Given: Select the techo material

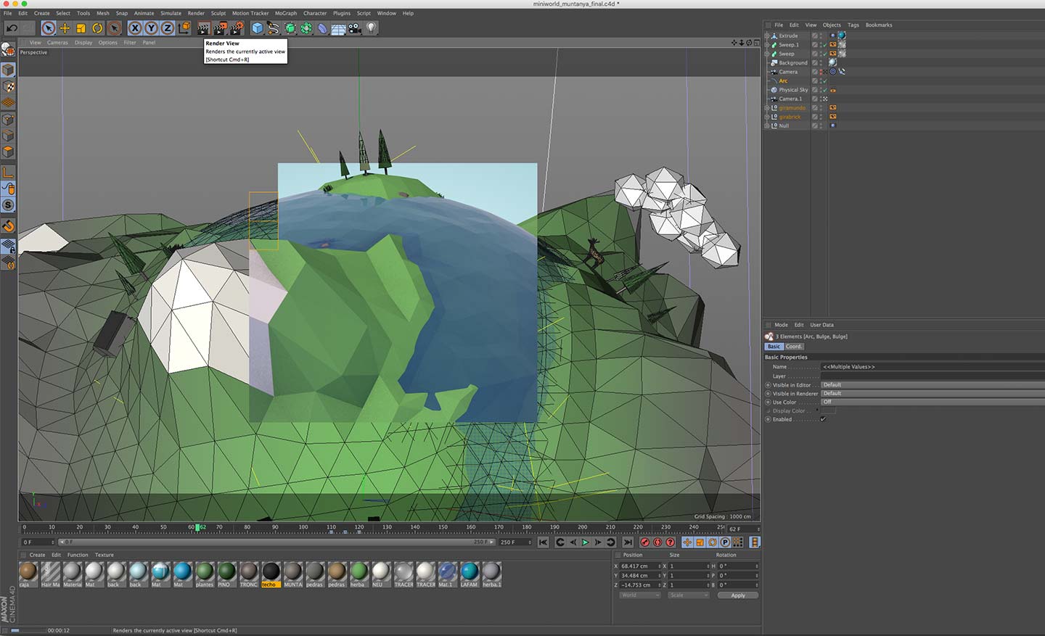Looking at the screenshot, I should pos(270,574).
